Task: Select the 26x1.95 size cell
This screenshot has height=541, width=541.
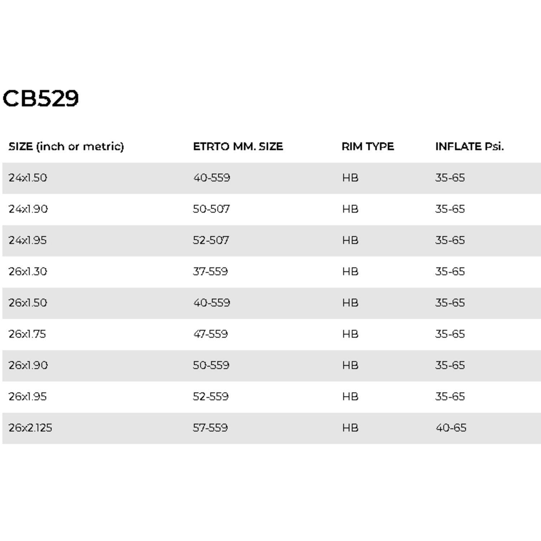Action: pyautogui.click(x=28, y=397)
